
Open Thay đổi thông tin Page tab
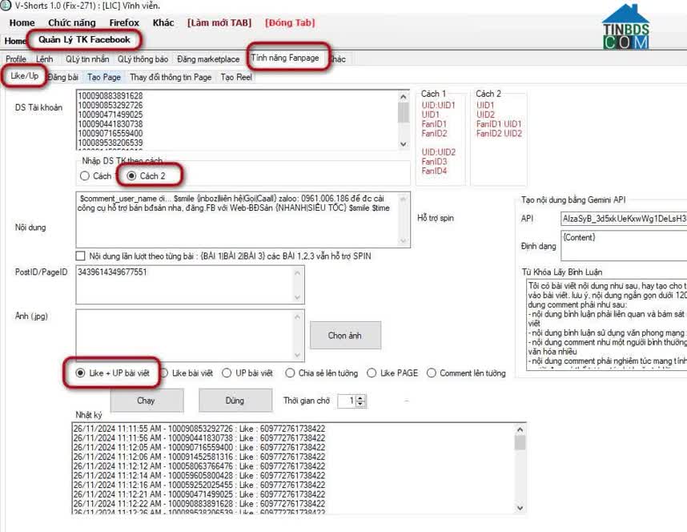(171, 77)
